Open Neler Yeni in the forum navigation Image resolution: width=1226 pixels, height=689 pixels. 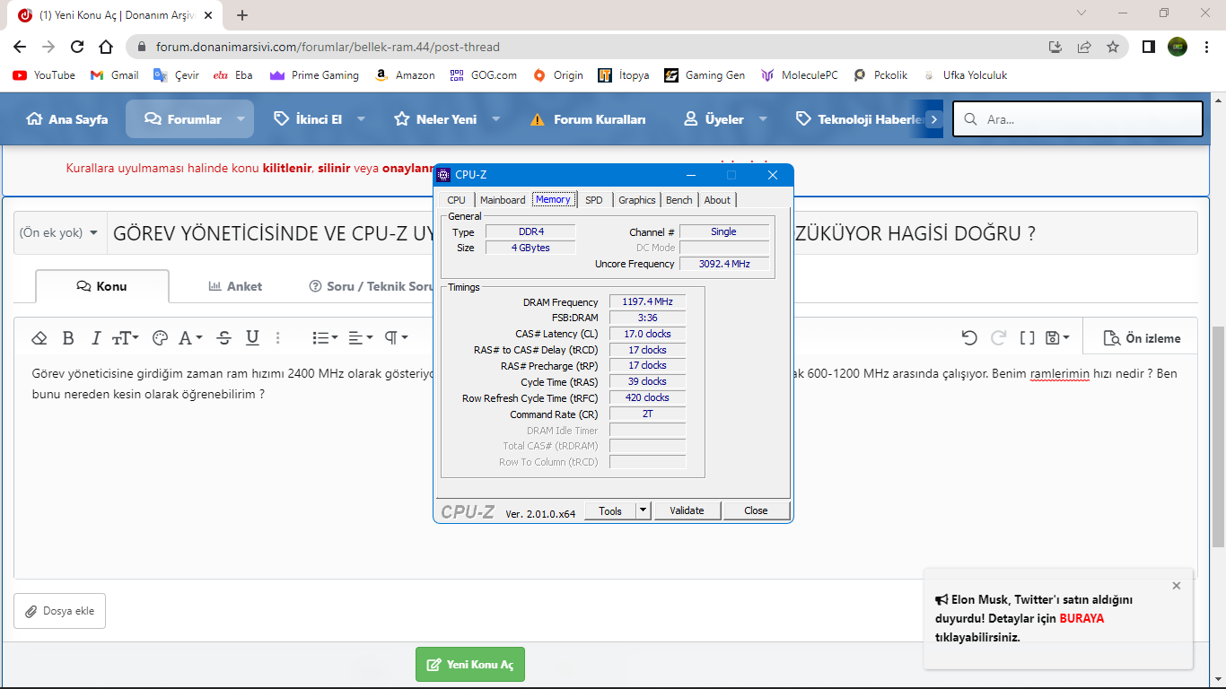[x=435, y=119]
